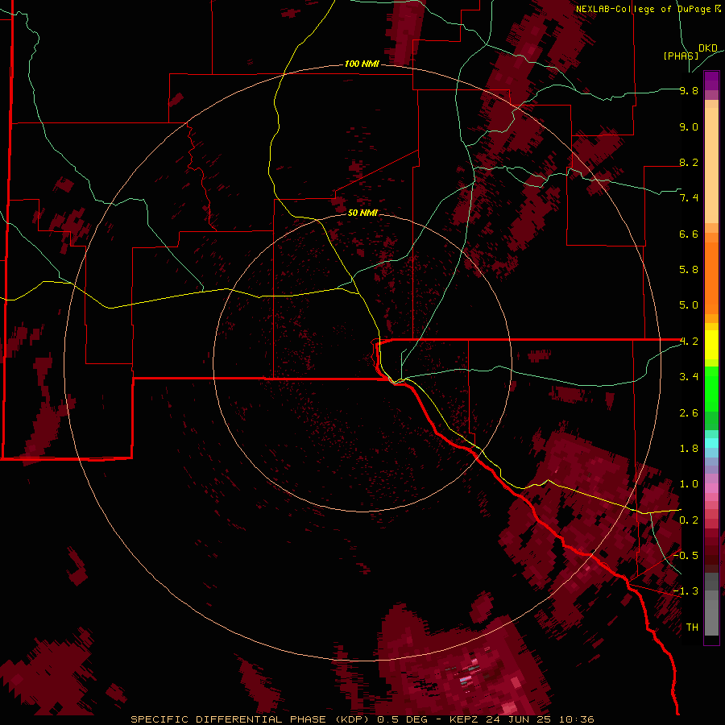Select the 1.0 value on the color scale
The width and height of the screenshot is (725, 725).
(x=689, y=484)
